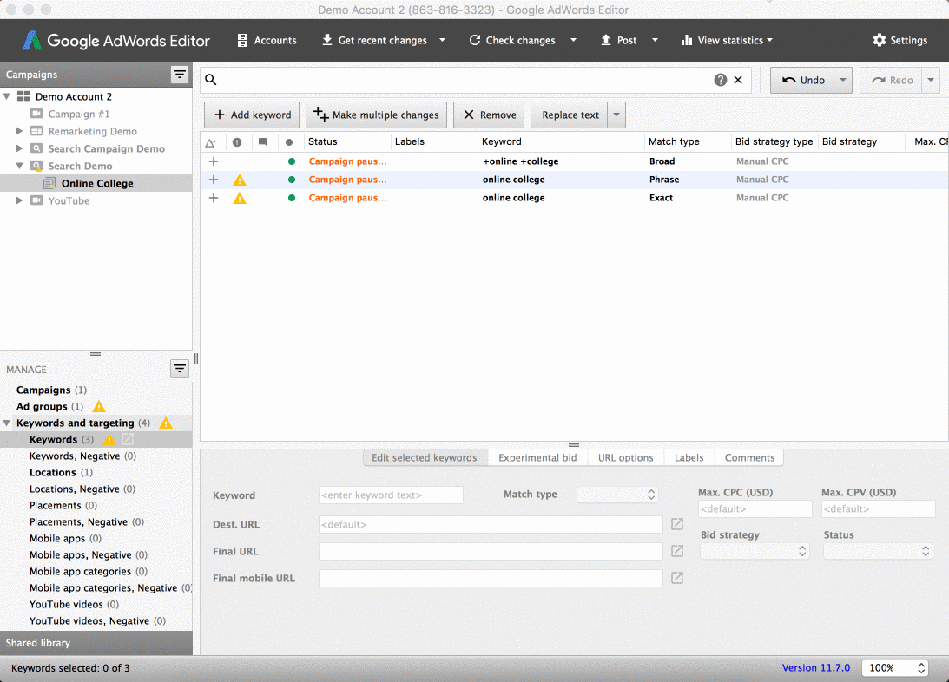The image size is (949, 682).
Task: Click Get recent changes button
Action: point(374,41)
